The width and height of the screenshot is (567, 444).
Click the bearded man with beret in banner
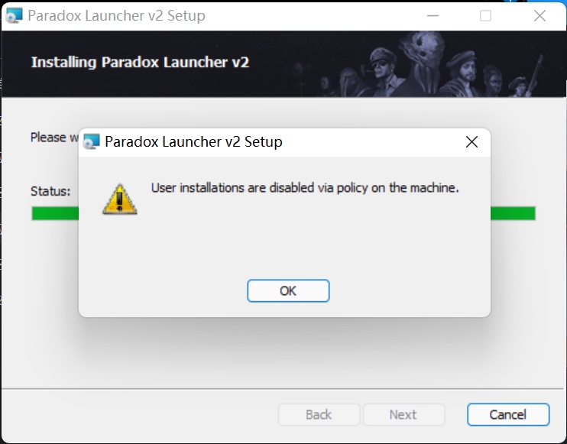[462, 74]
